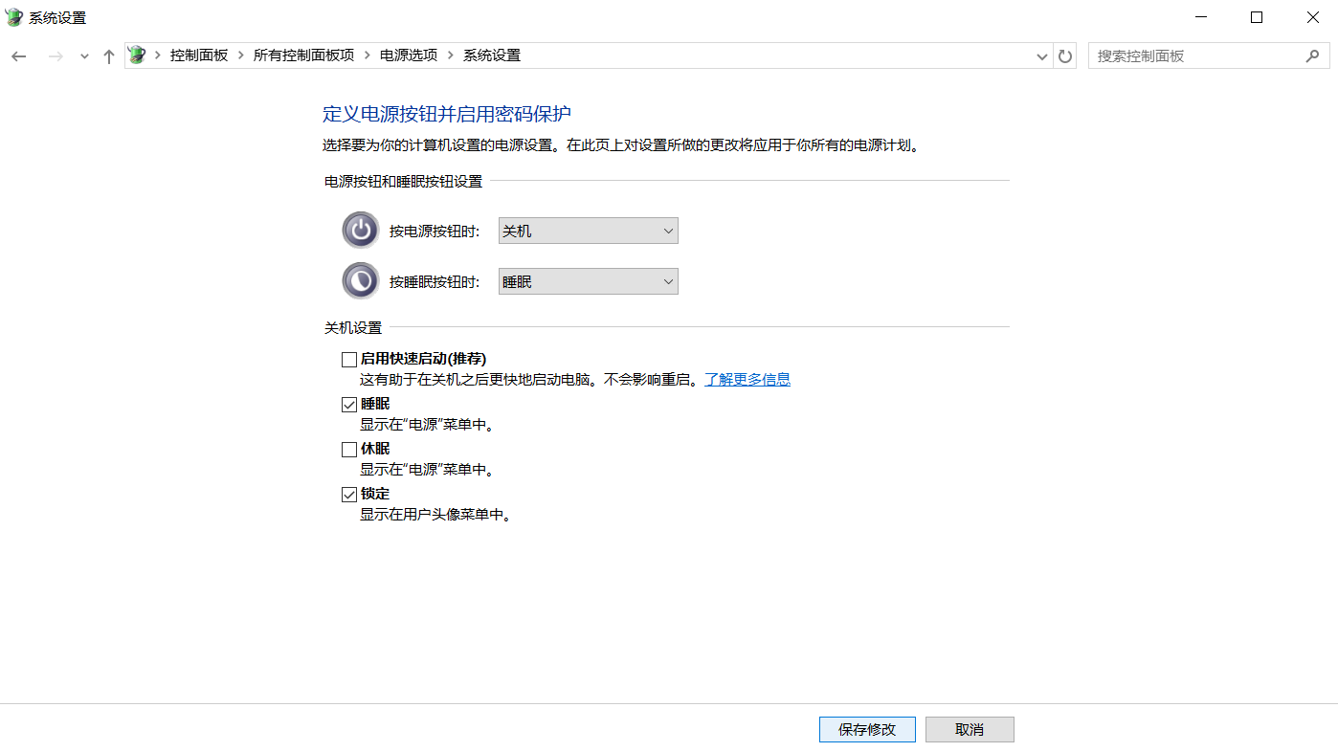1338x752 pixels.
Task: Click the up one level arrow
Action: tap(109, 56)
